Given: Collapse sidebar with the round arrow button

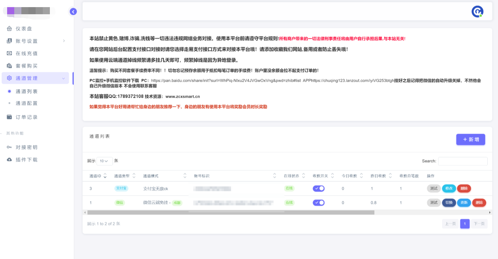Looking at the screenshot, I should click(73, 12).
